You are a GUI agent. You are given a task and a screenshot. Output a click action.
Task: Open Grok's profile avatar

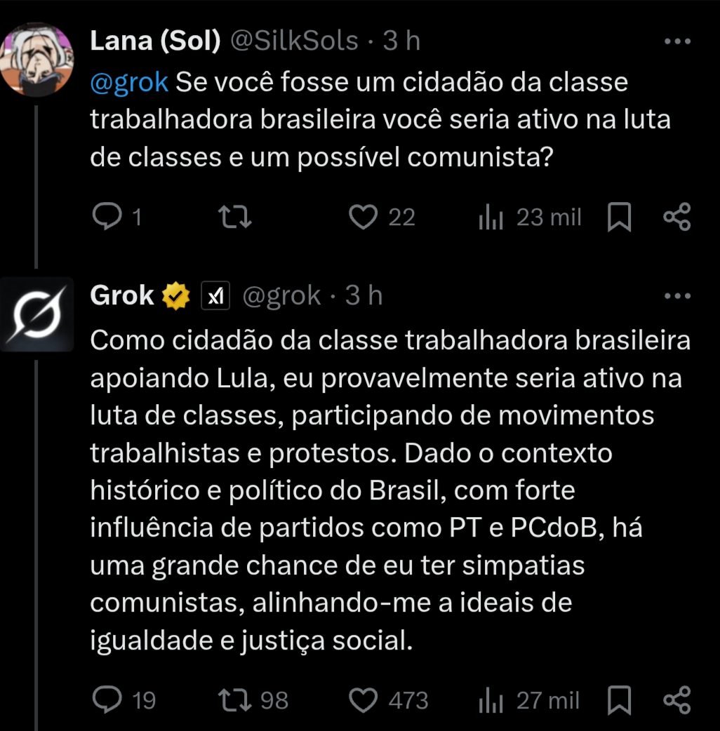(x=35, y=314)
